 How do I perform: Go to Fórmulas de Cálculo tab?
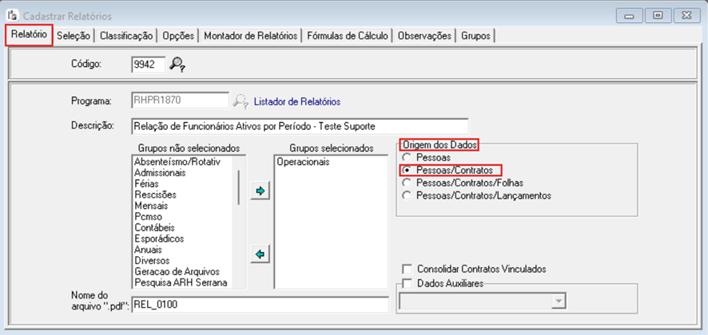click(x=348, y=36)
